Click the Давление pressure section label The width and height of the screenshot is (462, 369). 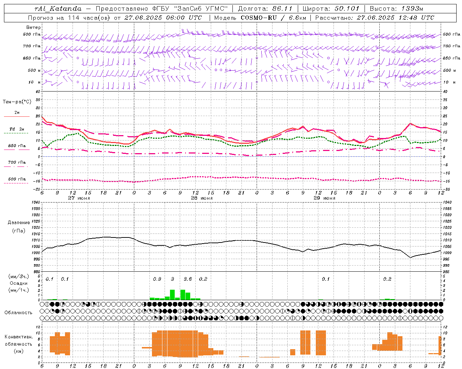19,222
